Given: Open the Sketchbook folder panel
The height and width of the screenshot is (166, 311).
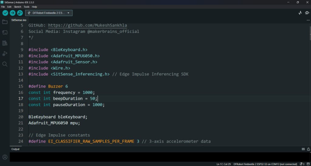Looking at the screenshot, I should tap(5, 22).
